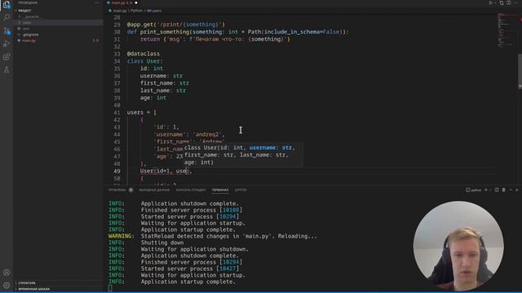Image resolution: width=522 pixels, height=293 pixels.
Task: Switch to the Output panel tab
Action: [154, 190]
